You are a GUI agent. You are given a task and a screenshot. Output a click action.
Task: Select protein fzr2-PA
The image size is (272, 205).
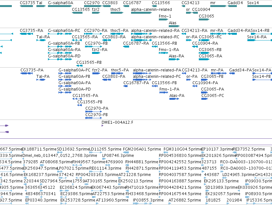[100, 70]
